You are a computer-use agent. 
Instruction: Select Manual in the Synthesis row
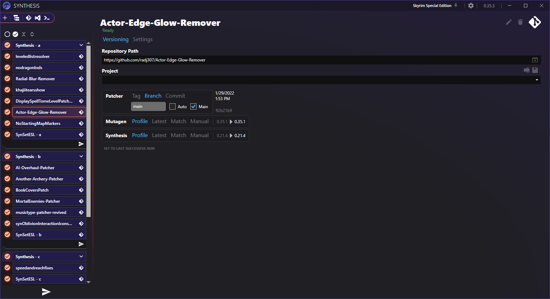click(199, 135)
